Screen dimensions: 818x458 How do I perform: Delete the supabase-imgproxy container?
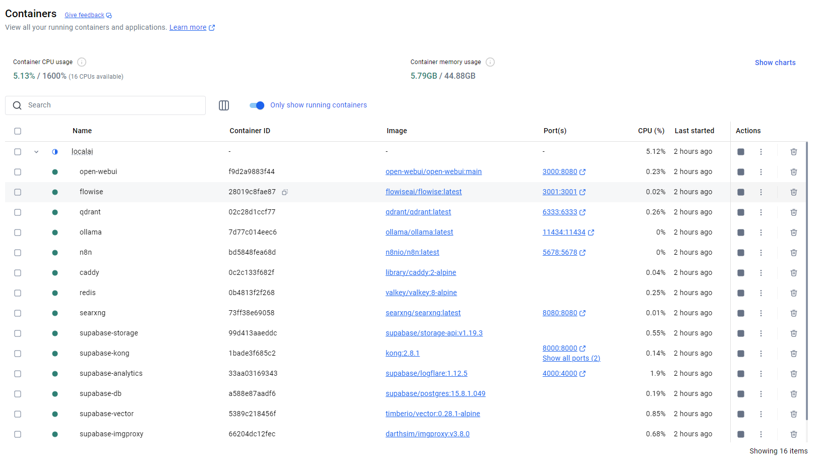[794, 434]
